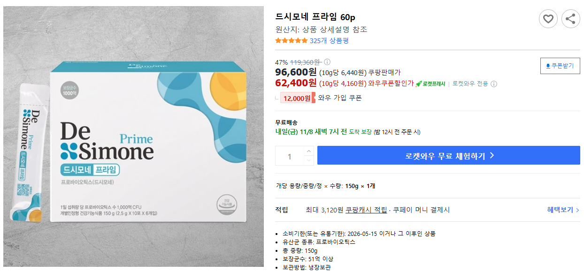This screenshot has width=584, height=272.
Task: Open the 325개 상품평 reviews link
Action: [x=330, y=41]
